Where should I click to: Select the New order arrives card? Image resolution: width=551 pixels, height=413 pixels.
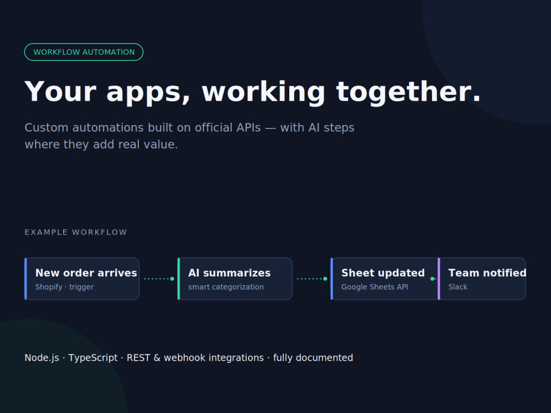point(82,279)
